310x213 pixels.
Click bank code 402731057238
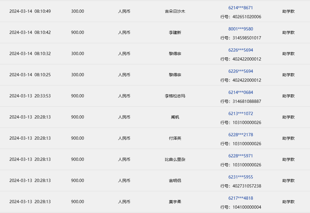coord(247,186)
